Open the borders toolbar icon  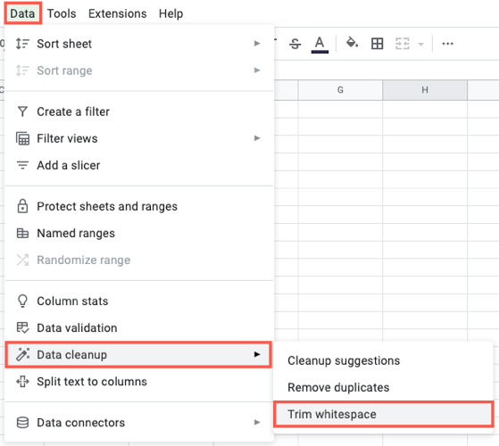(377, 44)
